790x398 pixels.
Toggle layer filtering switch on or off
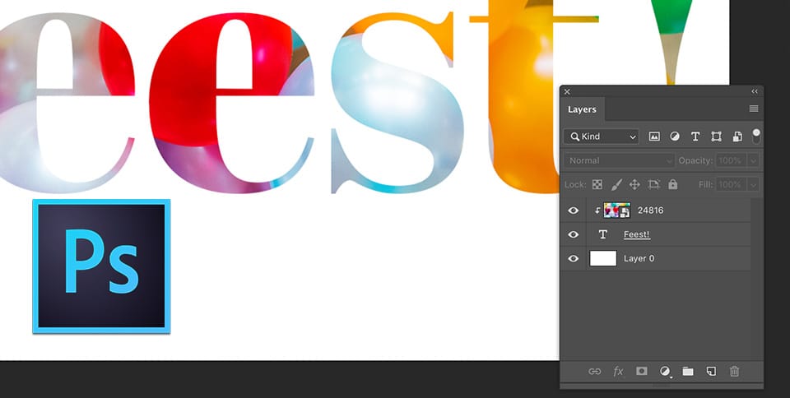756,136
